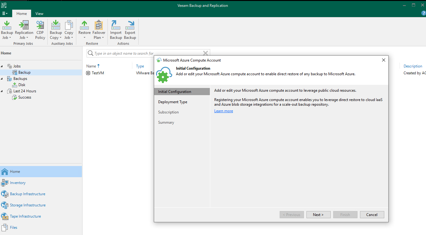Click the Replication Job ribbon icon
The width and height of the screenshot is (426, 235).
[x=24, y=25]
